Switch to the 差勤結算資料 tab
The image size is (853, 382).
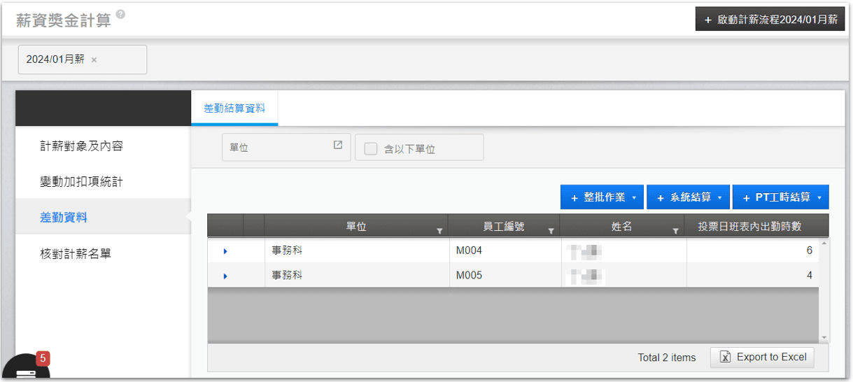(x=234, y=108)
